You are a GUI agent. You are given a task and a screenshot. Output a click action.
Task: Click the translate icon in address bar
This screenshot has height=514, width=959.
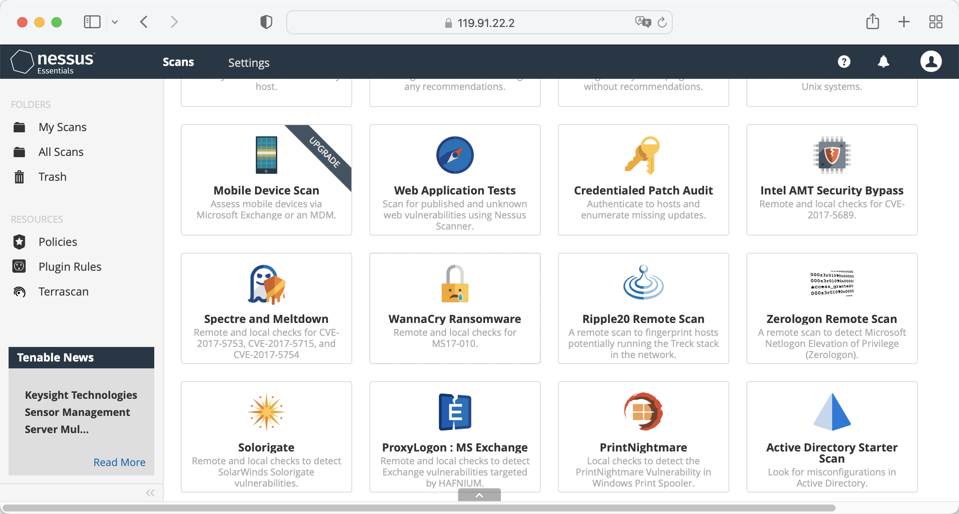643,22
